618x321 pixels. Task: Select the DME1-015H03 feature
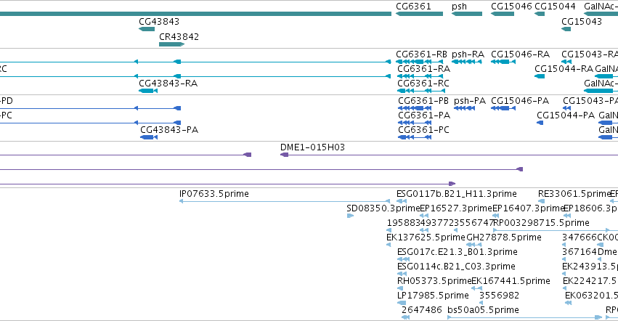[x=449, y=155]
